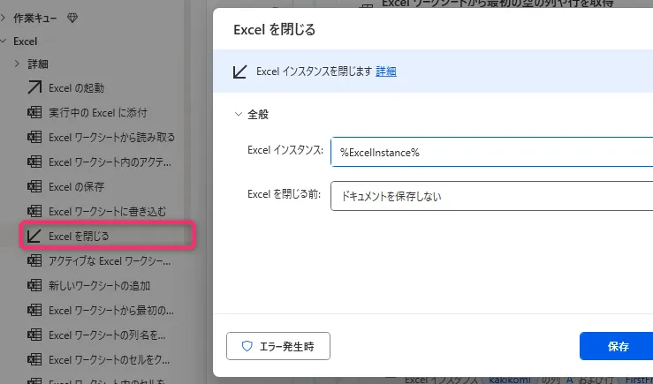653x384 pixels.
Task: Select アクティブな Excel ワークシー... action
Action: pos(110,260)
